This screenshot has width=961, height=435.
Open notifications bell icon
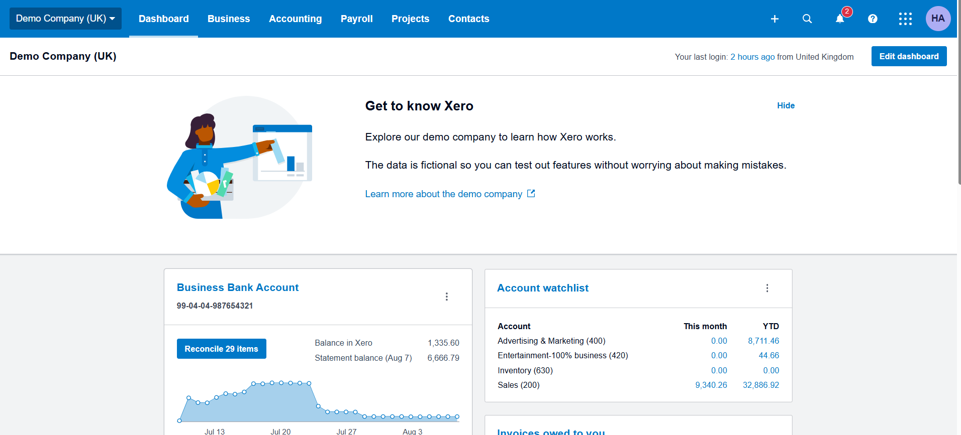pos(840,19)
